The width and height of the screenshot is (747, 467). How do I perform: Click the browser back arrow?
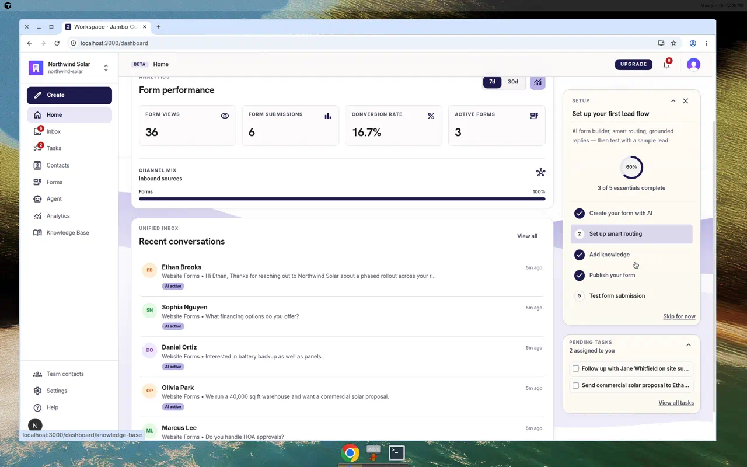[30, 43]
